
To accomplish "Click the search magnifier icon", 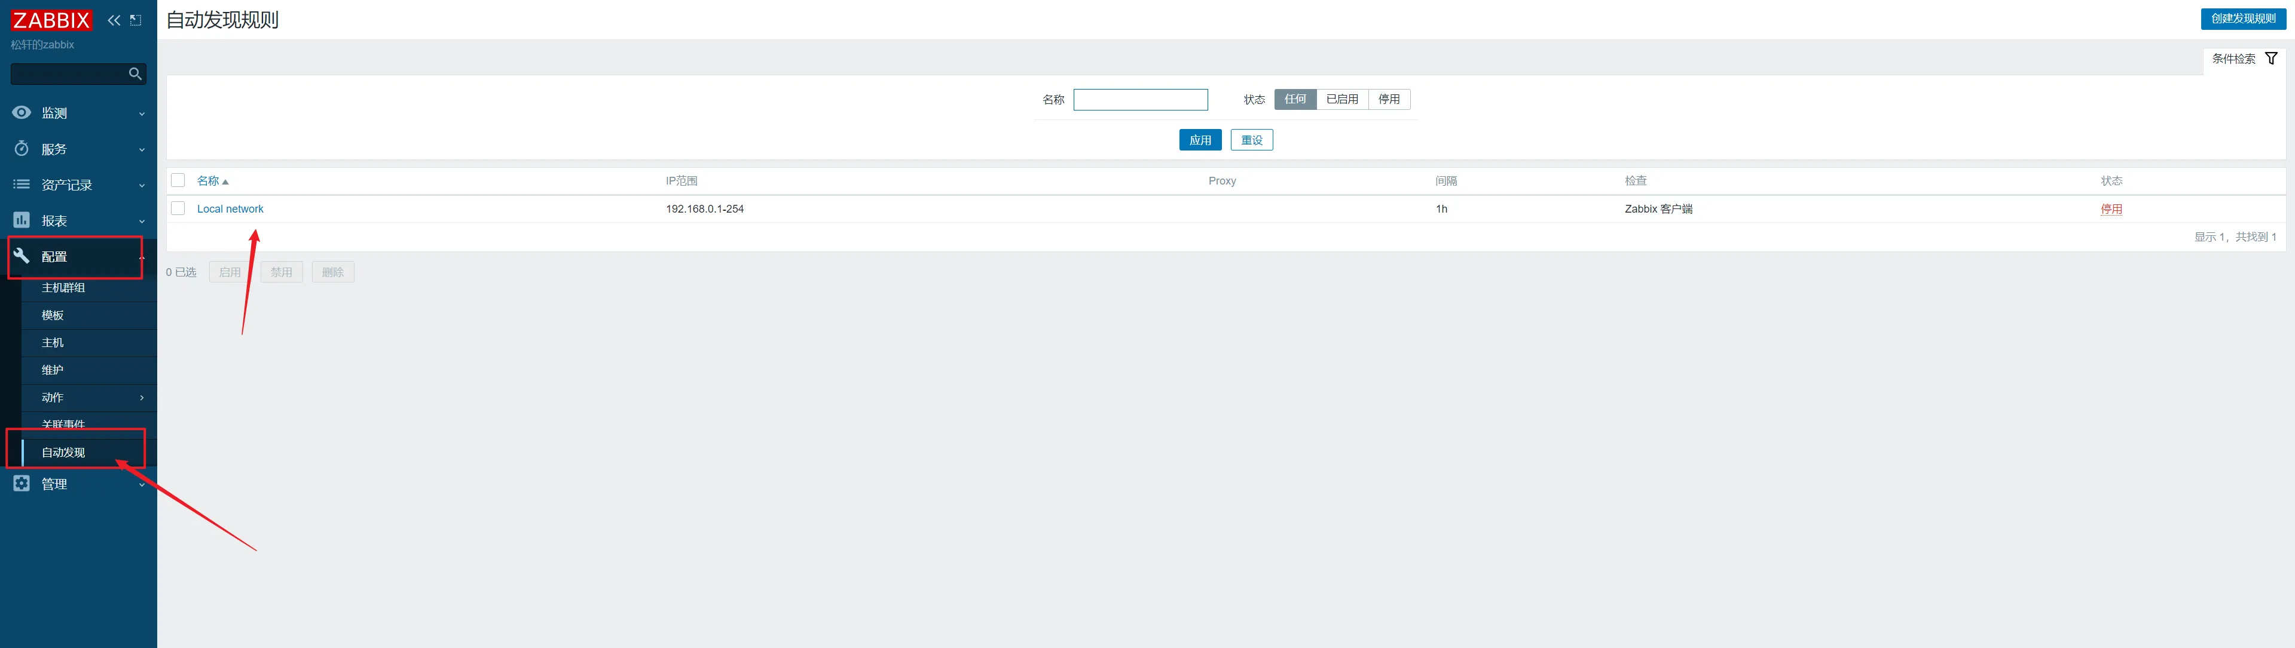I will coord(135,74).
